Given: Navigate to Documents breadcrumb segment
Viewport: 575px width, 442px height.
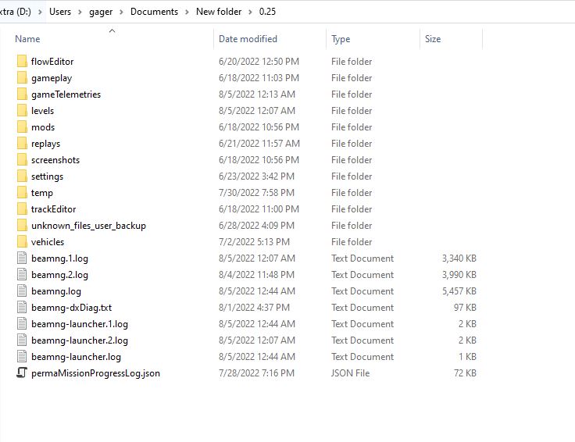Looking at the screenshot, I should pyautogui.click(x=154, y=12).
